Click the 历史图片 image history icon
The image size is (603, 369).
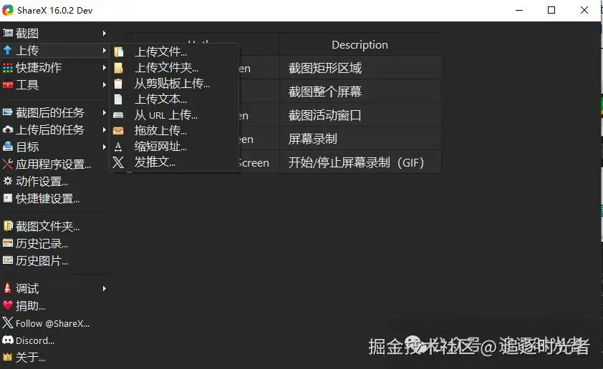click(8, 260)
